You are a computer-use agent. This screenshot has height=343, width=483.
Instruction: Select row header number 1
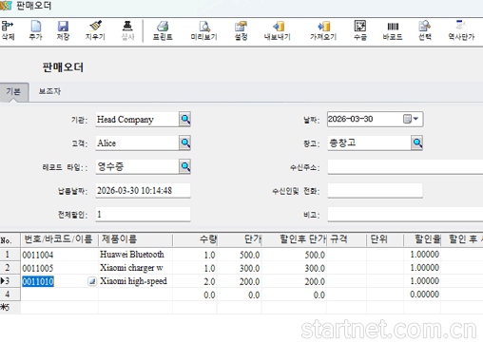click(x=10, y=255)
